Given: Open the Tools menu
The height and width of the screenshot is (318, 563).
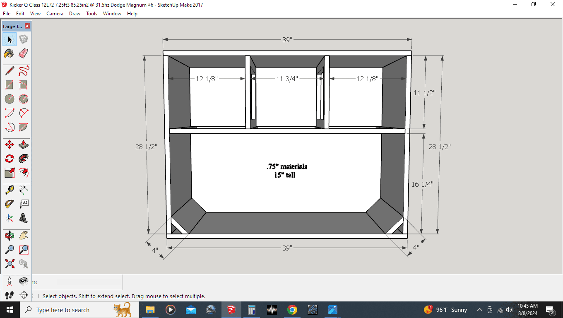Looking at the screenshot, I should pyautogui.click(x=92, y=14).
